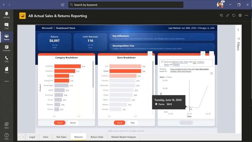Click the Q&A question input box
The height and width of the screenshot is (142, 252).
[186, 63]
